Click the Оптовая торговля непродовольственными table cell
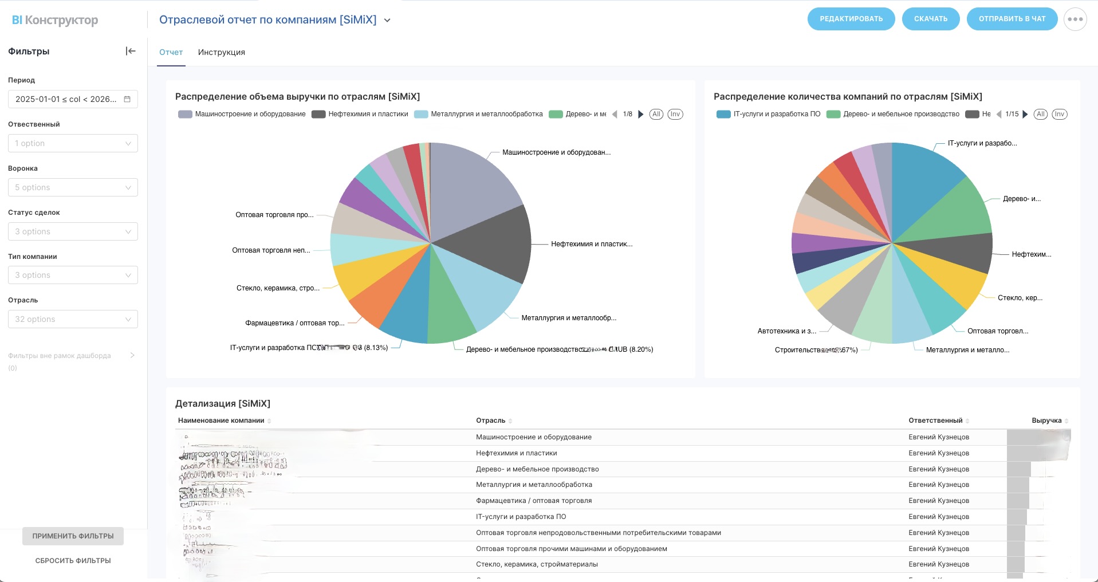The image size is (1098, 582). click(x=599, y=533)
